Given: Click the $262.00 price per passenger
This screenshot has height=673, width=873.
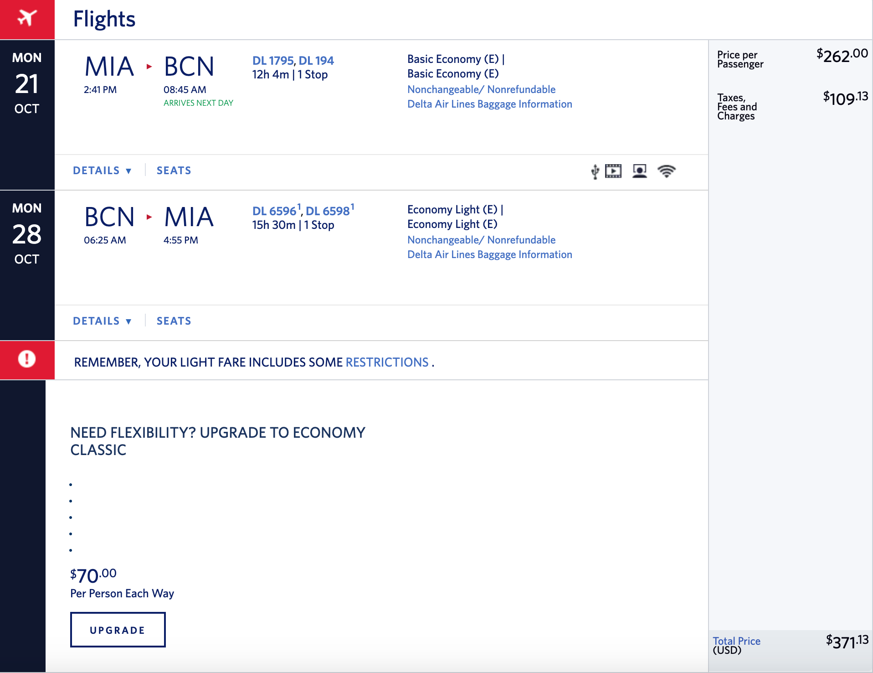Looking at the screenshot, I should coord(842,55).
